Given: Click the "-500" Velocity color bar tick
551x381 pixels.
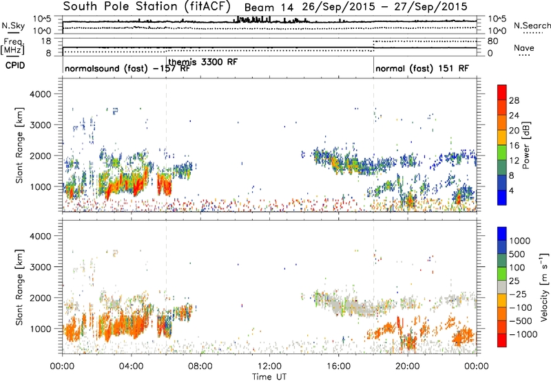Looking at the screenshot, I should pyautogui.click(x=521, y=321).
